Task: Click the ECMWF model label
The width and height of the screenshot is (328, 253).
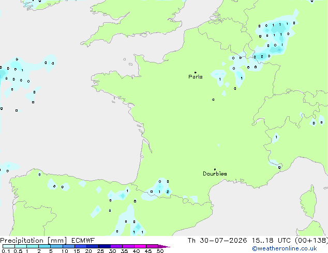Action: click(83, 241)
